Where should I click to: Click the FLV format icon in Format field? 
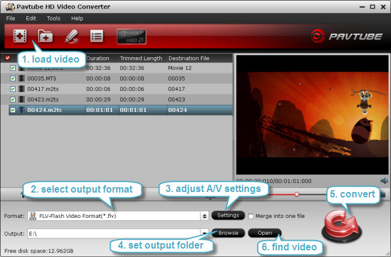click(32, 216)
